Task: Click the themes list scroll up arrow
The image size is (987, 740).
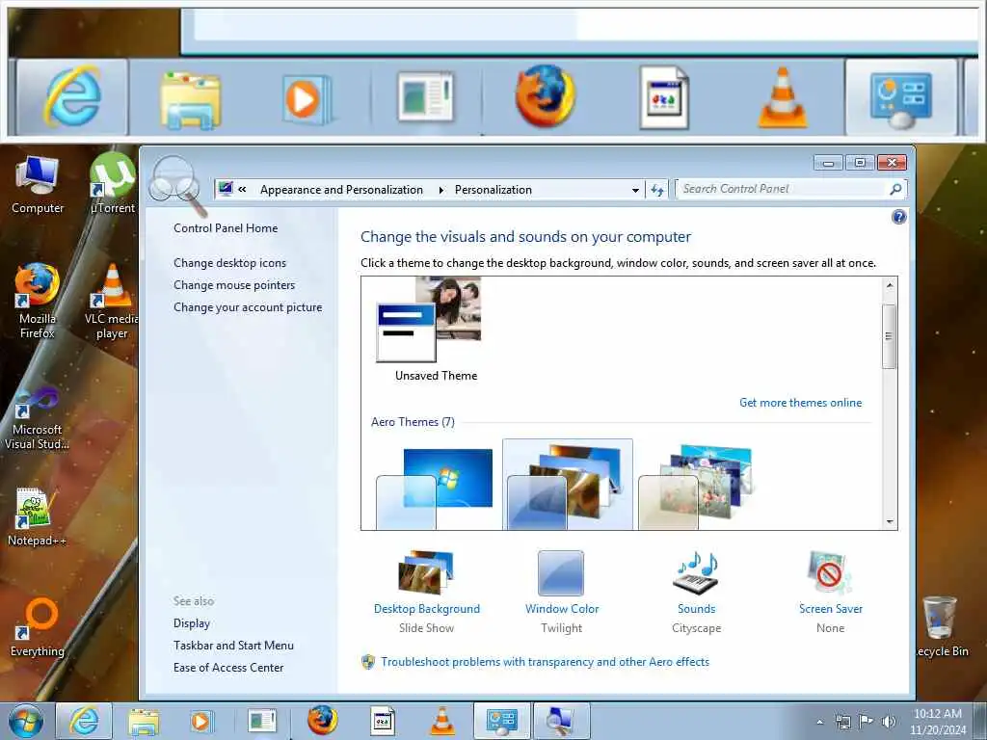Action: pos(890,285)
